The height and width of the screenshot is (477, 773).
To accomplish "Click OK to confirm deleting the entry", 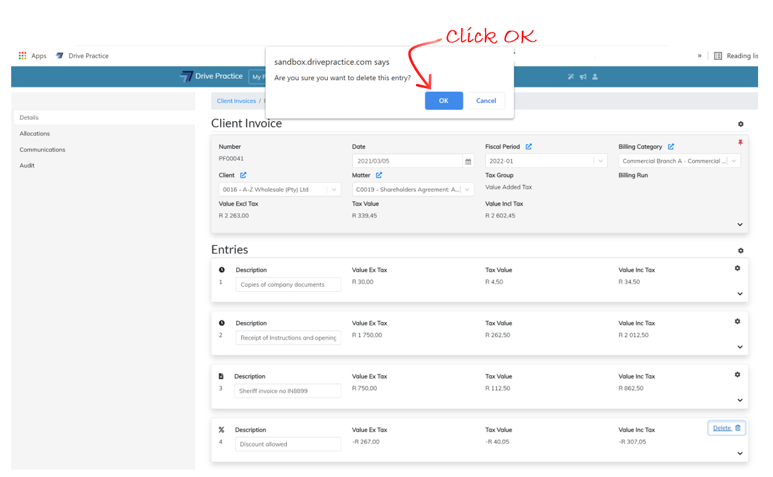I will click(443, 101).
